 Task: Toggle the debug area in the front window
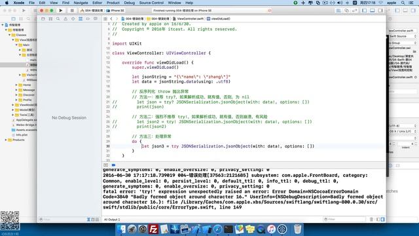(373, 10)
